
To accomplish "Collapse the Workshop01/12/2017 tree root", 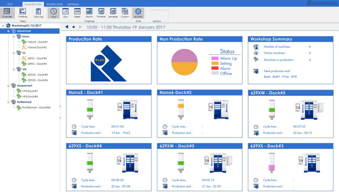I will pyautogui.click(x=3, y=26).
